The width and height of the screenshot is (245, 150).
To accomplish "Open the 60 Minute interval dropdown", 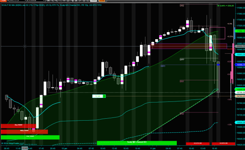I will [36, 1].
